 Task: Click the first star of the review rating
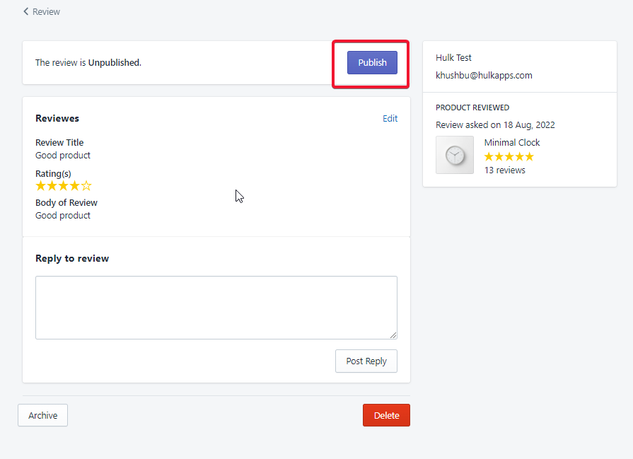pyautogui.click(x=41, y=186)
